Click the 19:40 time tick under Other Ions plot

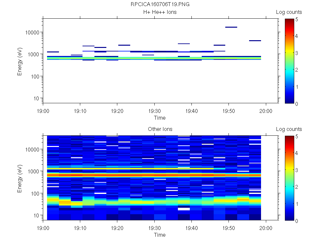[x=191, y=228]
